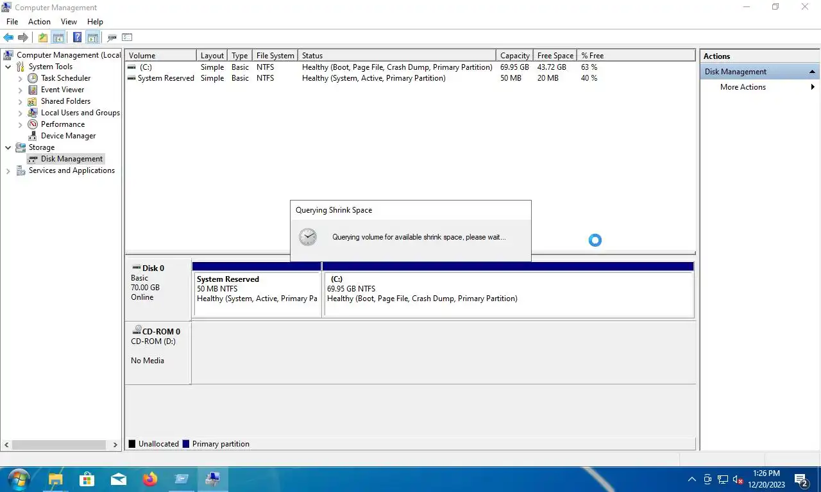
Task: Sort by the % Free column header
Action: (636, 56)
